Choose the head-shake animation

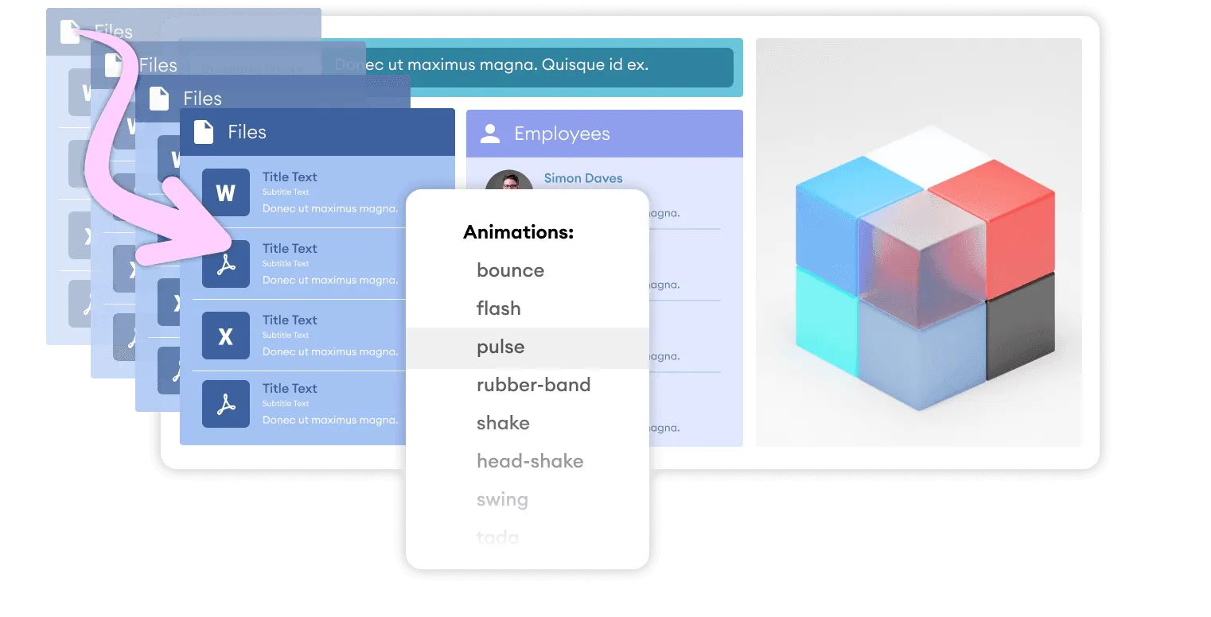pyautogui.click(x=530, y=461)
